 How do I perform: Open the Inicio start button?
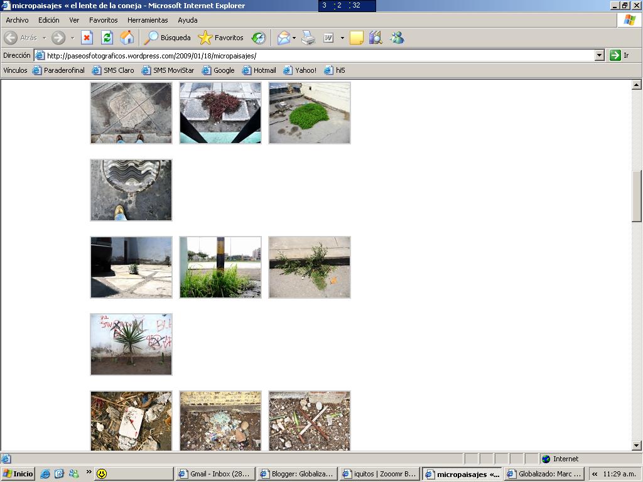tap(18, 474)
